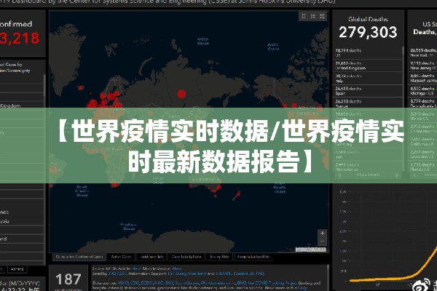437x291 pixels.
Task: Open the FAQ link
Action: 260,274
